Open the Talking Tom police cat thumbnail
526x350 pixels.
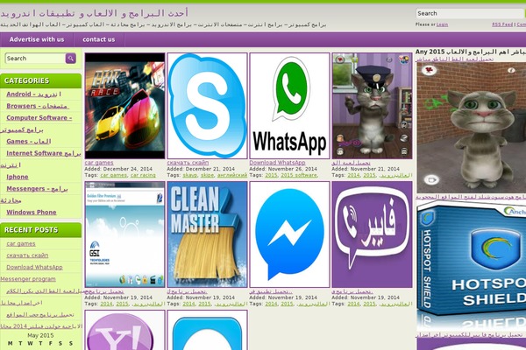pyautogui.click(x=372, y=106)
